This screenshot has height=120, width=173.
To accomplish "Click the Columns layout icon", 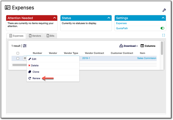I will coord(142,46).
